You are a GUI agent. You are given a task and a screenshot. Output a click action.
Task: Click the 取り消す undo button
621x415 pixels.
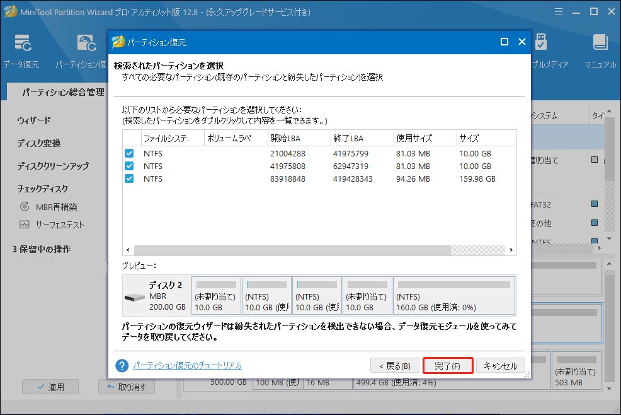click(x=127, y=387)
